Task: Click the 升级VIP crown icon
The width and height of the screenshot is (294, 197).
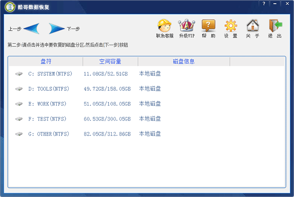Action: (x=186, y=25)
